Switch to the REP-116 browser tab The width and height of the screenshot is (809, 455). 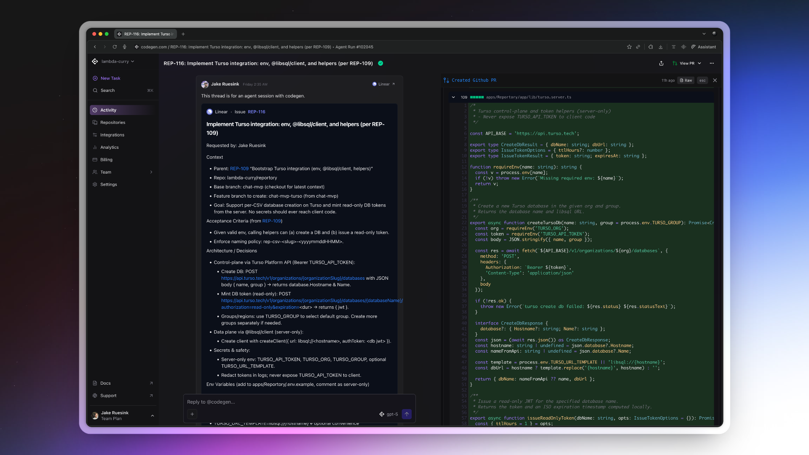(145, 34)
